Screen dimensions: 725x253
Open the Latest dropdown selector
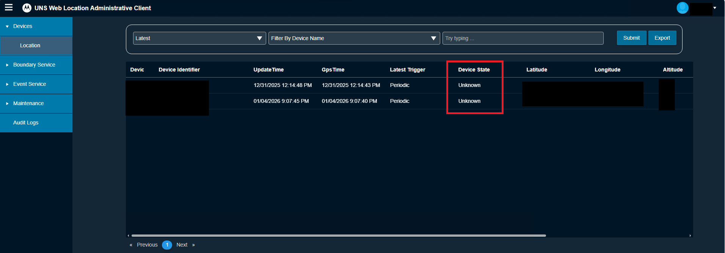click(x=199, y=38)
